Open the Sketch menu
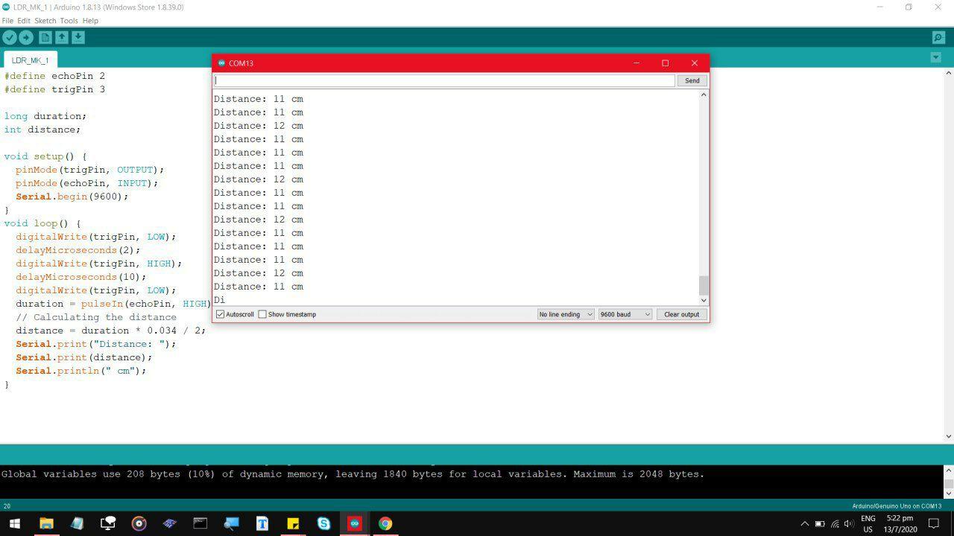The height and width of the screenshot is (536, 954). 45,21
